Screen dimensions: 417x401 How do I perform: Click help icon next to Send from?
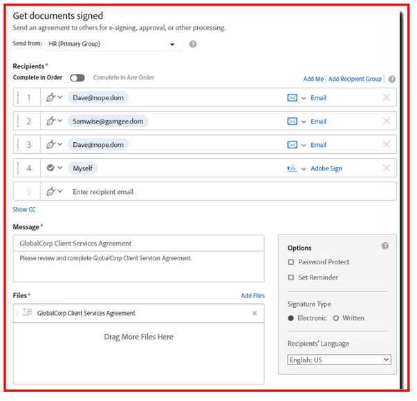pyautogui.click(x=193, y=44)
